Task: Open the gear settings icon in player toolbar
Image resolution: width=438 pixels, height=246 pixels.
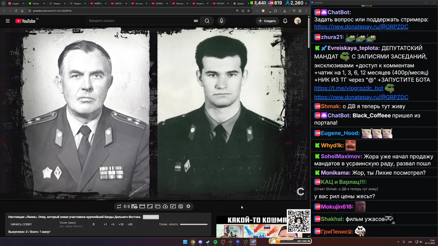Action: (x=188, y=206)
